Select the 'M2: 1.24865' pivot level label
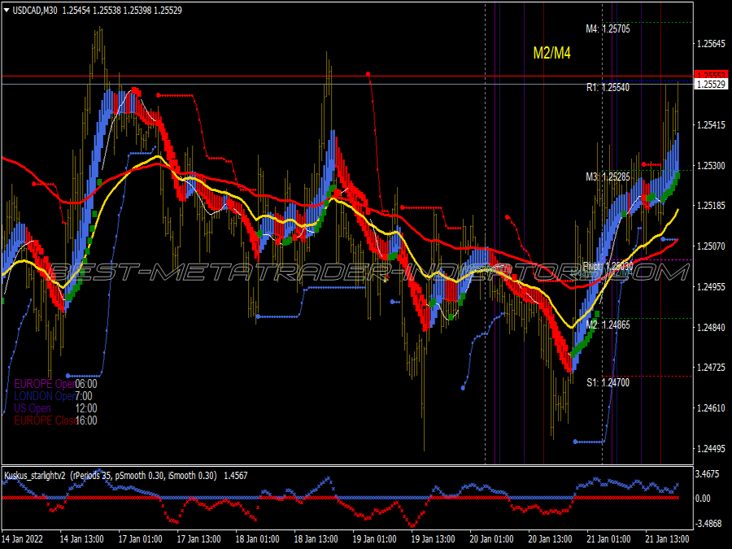Viewport: 732px width, 549px height. [x=608, y=325]
